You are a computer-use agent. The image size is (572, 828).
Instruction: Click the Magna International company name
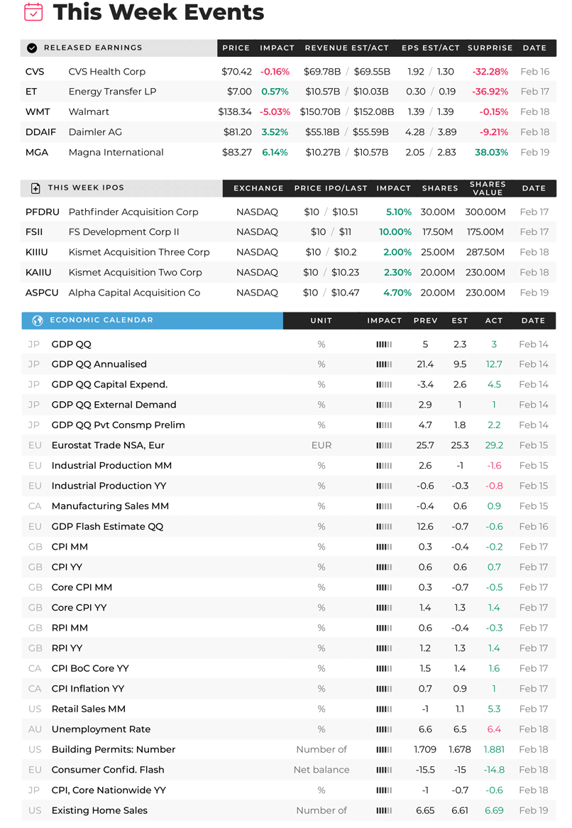pyautogui.click(x=116, y=153)
